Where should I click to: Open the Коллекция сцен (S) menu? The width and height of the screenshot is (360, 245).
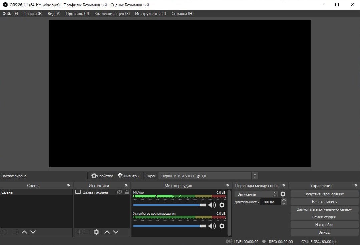pos(112,14)
